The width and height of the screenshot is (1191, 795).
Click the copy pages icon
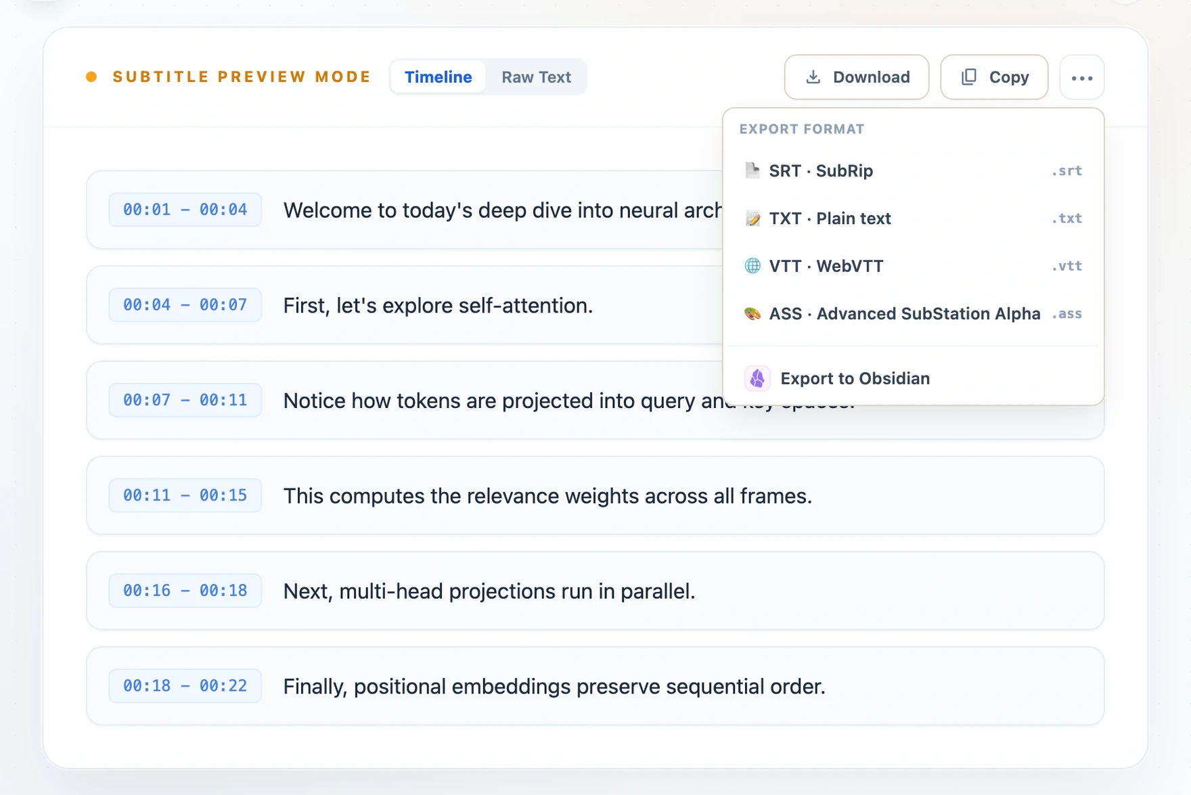(x=968, y=77)
